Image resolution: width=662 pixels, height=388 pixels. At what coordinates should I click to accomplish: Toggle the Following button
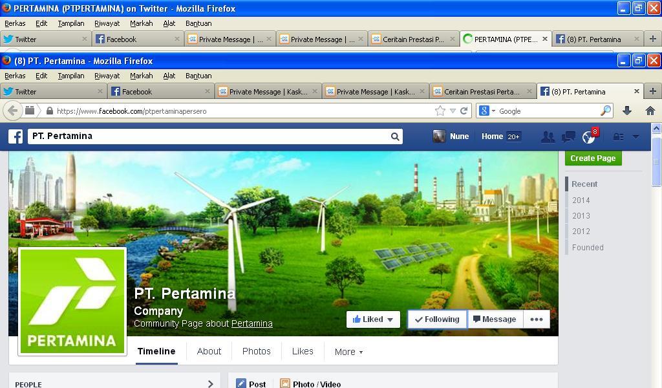pyautogui.click(x=438, y=319)
